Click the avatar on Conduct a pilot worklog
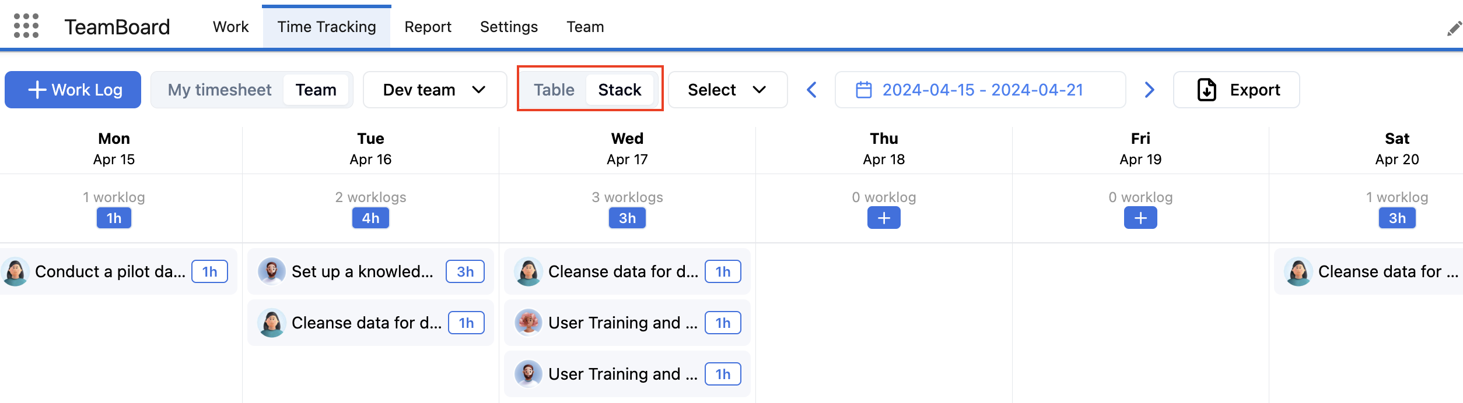Image resolution: width=1463 pixels, height=403 pixels. coord(15,271)
